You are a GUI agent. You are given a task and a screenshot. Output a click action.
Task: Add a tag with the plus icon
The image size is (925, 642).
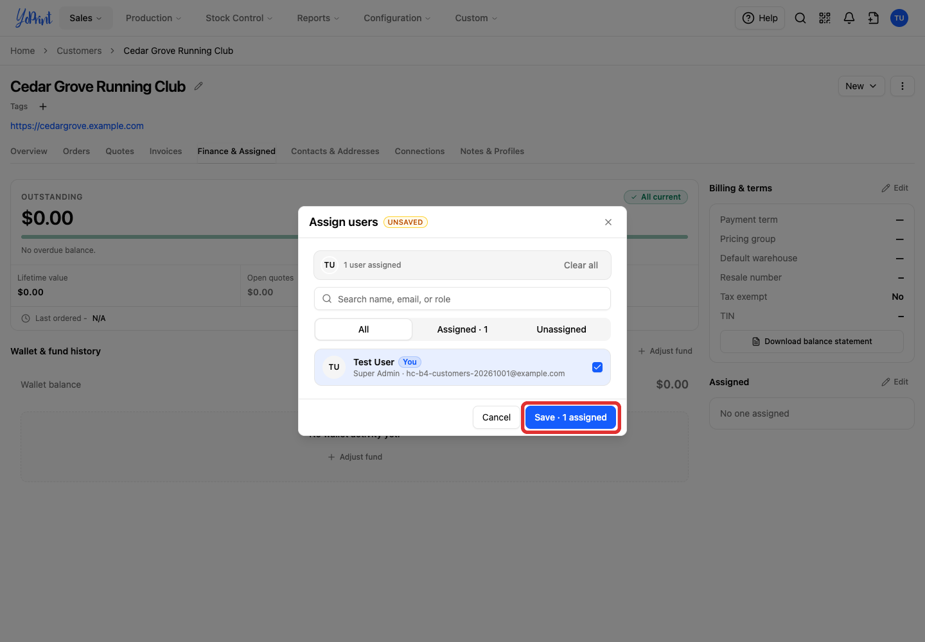[x=43, y=107]
